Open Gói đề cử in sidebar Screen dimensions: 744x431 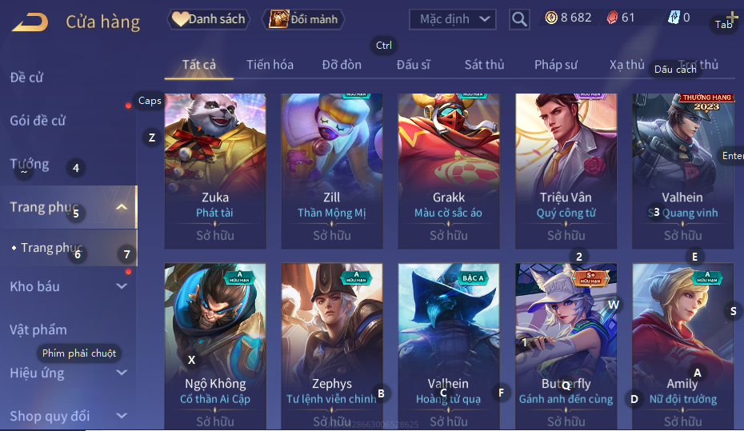point(38,121)
